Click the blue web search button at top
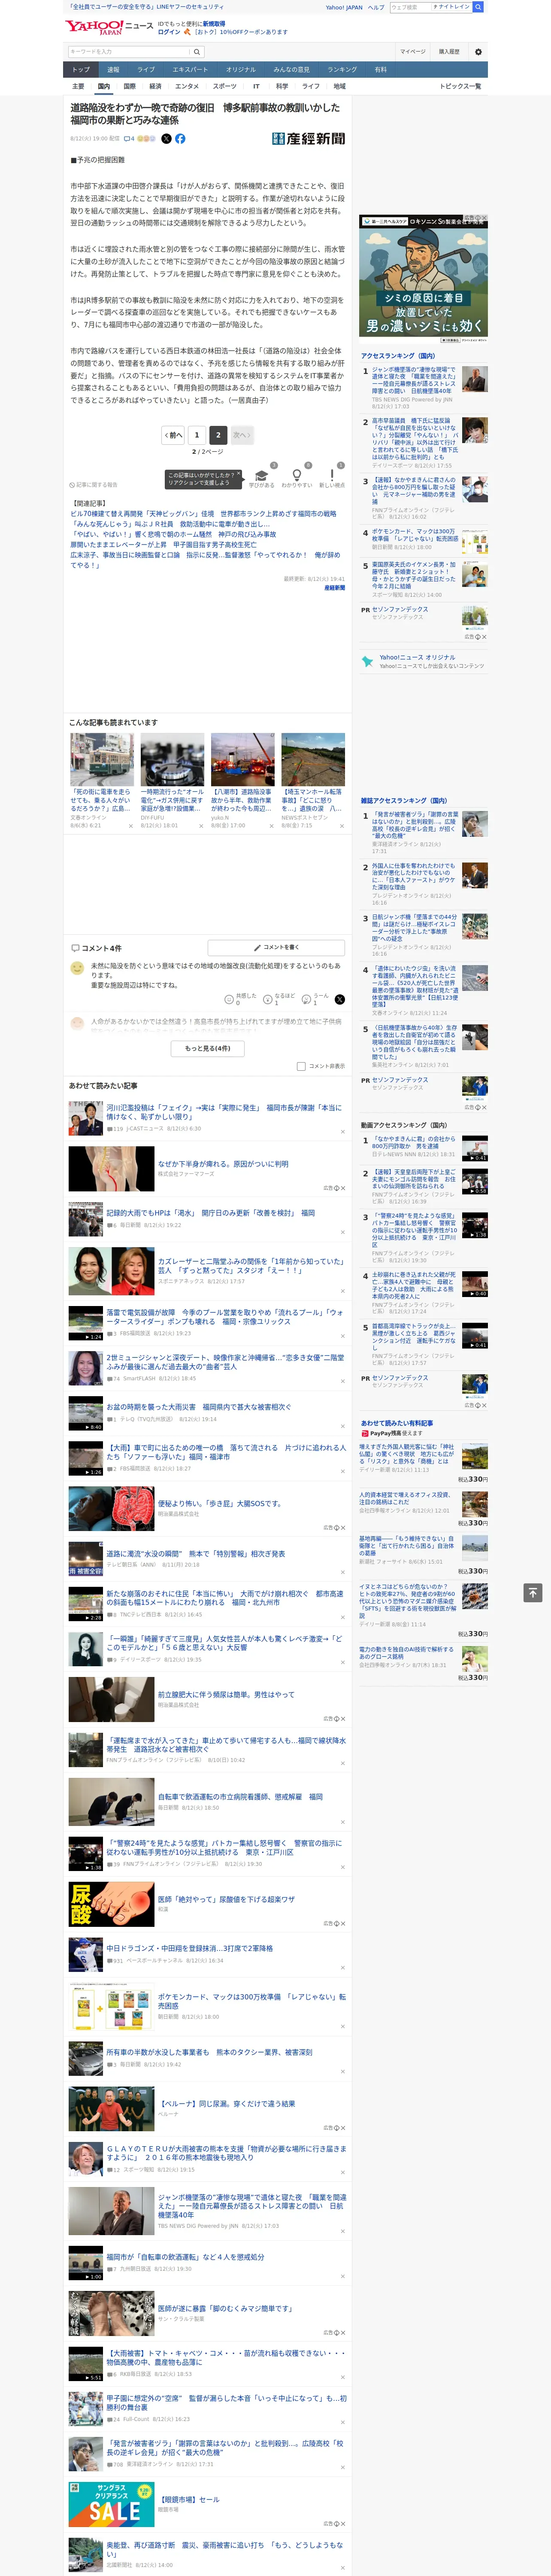 [x=478, y=7]
